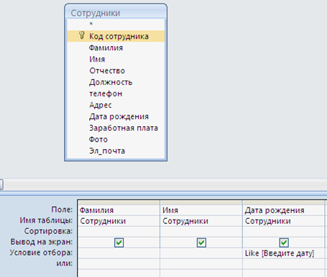Click Имя таблицы cell under Дата рождения
327x277 pixels.
click(284, 221)
